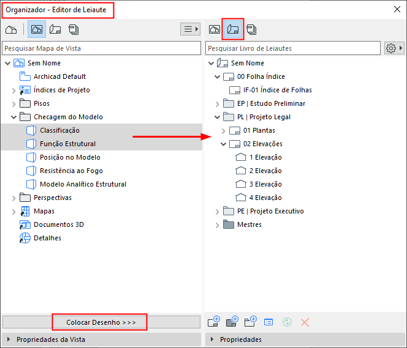Viewport: 407px width, 348px height.
Task: Click Mestres dark folder icon
Action: click(x=229, y=224)
